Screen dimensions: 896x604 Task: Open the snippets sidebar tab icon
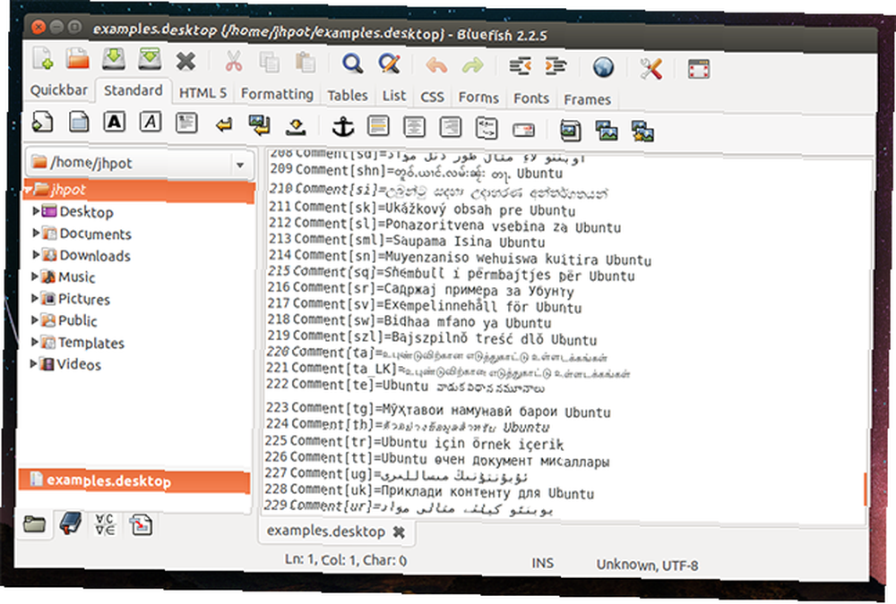[141, 525]
